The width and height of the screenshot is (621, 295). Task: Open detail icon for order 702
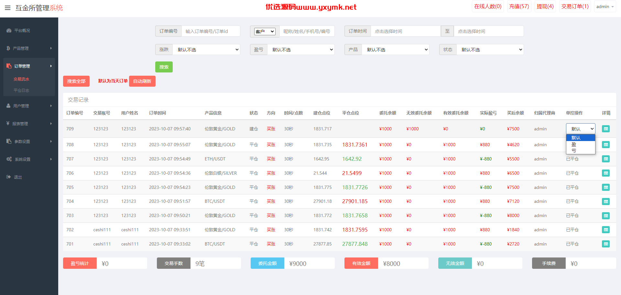pos(606,230)
